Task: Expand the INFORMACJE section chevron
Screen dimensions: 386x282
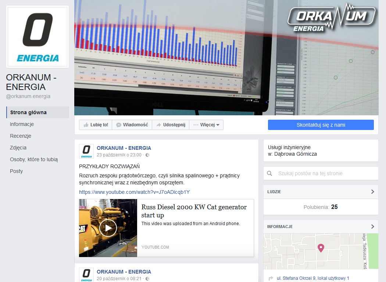Action: (x=372, y=227)
